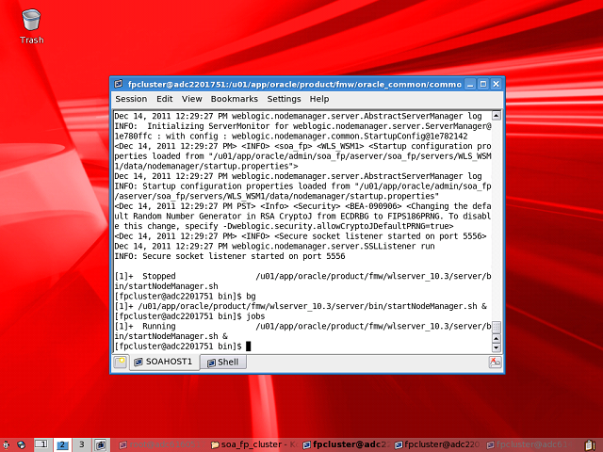Image resolution: width=603 pixels, height=452 pixels.
Task: Click the terminal window title bar text
Action: click(x=295, y=84)
